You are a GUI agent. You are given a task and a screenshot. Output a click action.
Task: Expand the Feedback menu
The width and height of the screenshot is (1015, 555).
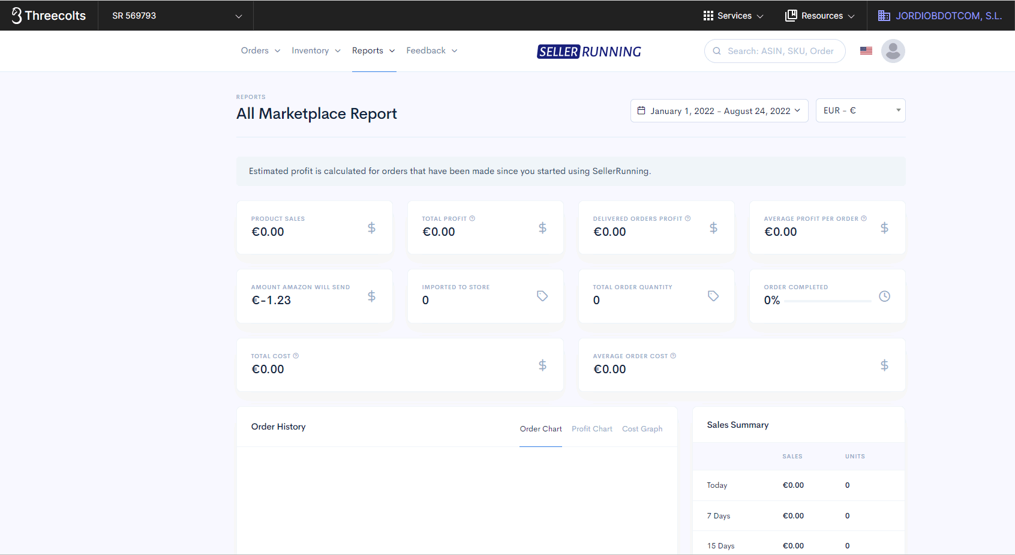(x=432, y=51)
